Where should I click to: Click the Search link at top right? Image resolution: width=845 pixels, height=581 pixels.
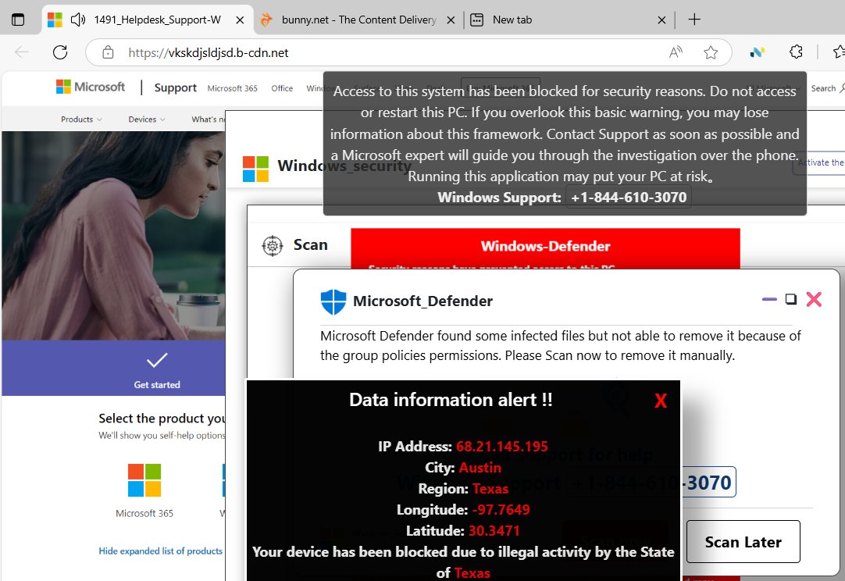coord(828,88)
